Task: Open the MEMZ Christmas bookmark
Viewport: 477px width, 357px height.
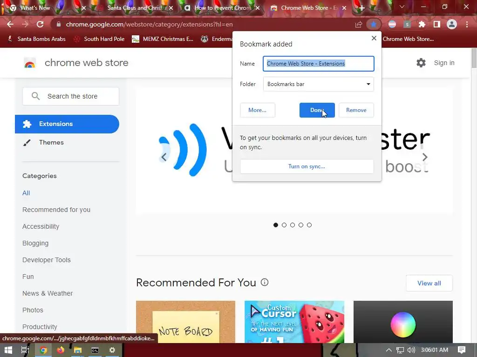Action: (163, 39)
